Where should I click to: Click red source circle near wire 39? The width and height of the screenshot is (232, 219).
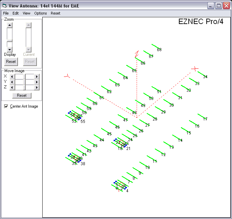point(76,157)
